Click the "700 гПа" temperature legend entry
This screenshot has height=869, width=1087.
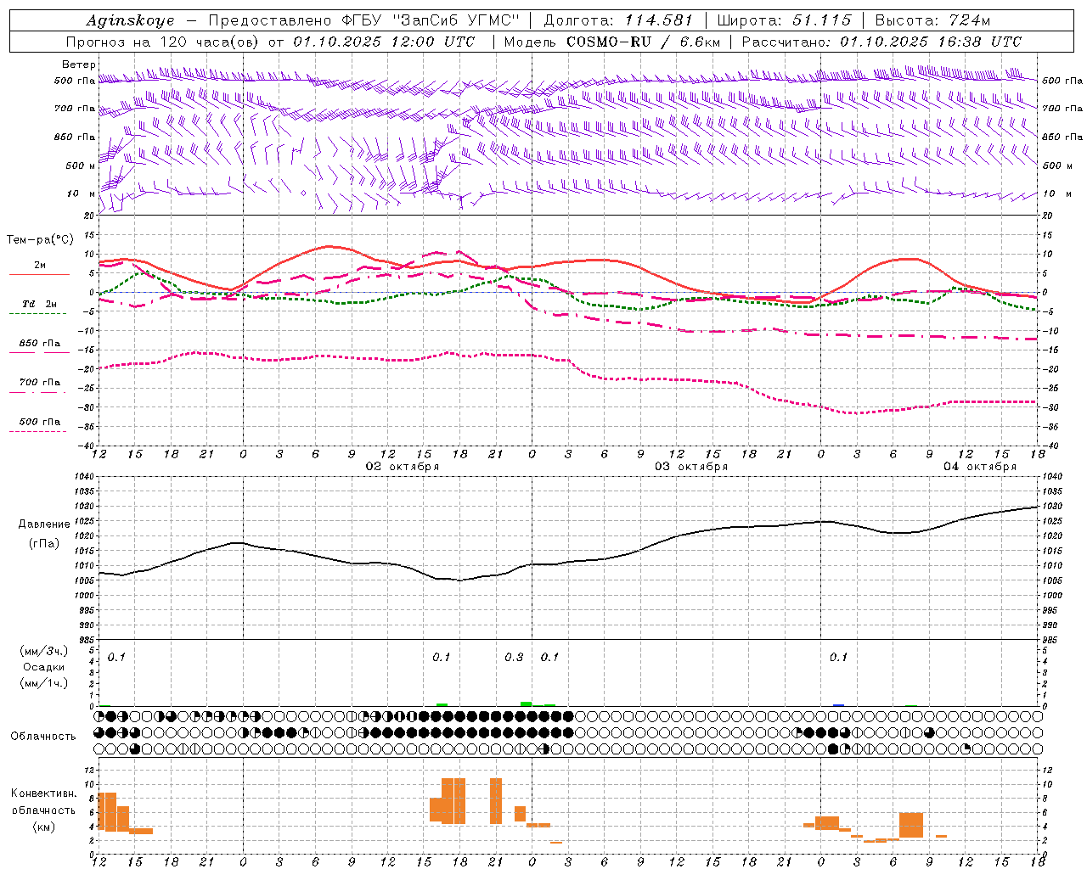click(39, 383)
